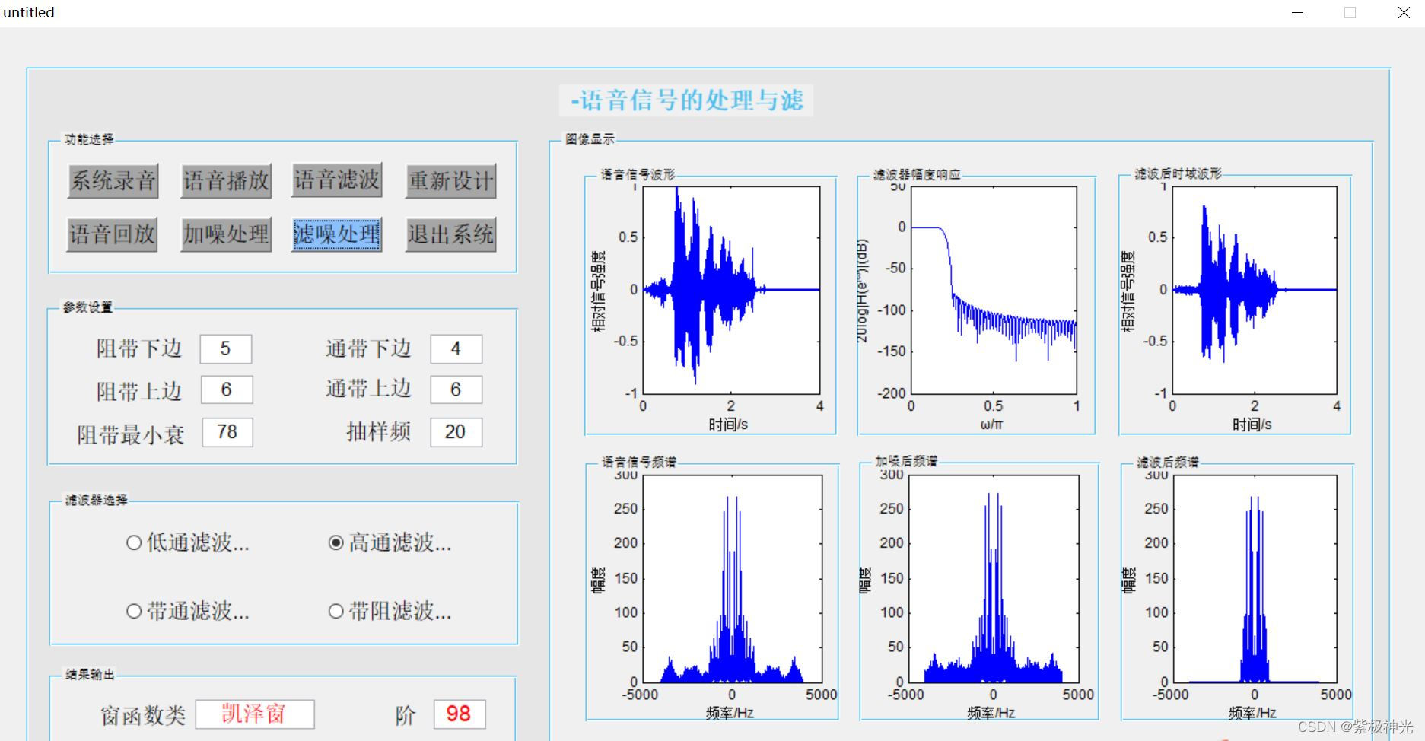Edit the 阻带上边 value field
This screenshot has height=741, width=1425.
[x=227, y=390]
